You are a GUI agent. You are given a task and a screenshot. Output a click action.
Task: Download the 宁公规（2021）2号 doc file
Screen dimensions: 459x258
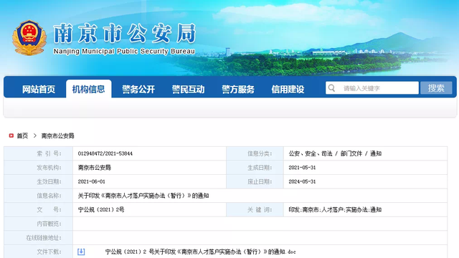(x=201, y=252)
